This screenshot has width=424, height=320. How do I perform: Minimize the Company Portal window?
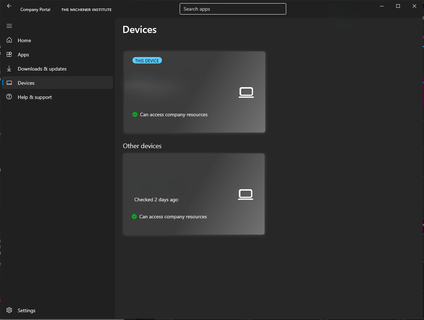coord(382,6)
